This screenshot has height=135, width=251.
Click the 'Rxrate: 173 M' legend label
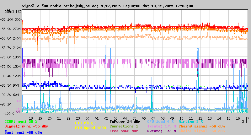pyautogui.click(x=162, y=131)
